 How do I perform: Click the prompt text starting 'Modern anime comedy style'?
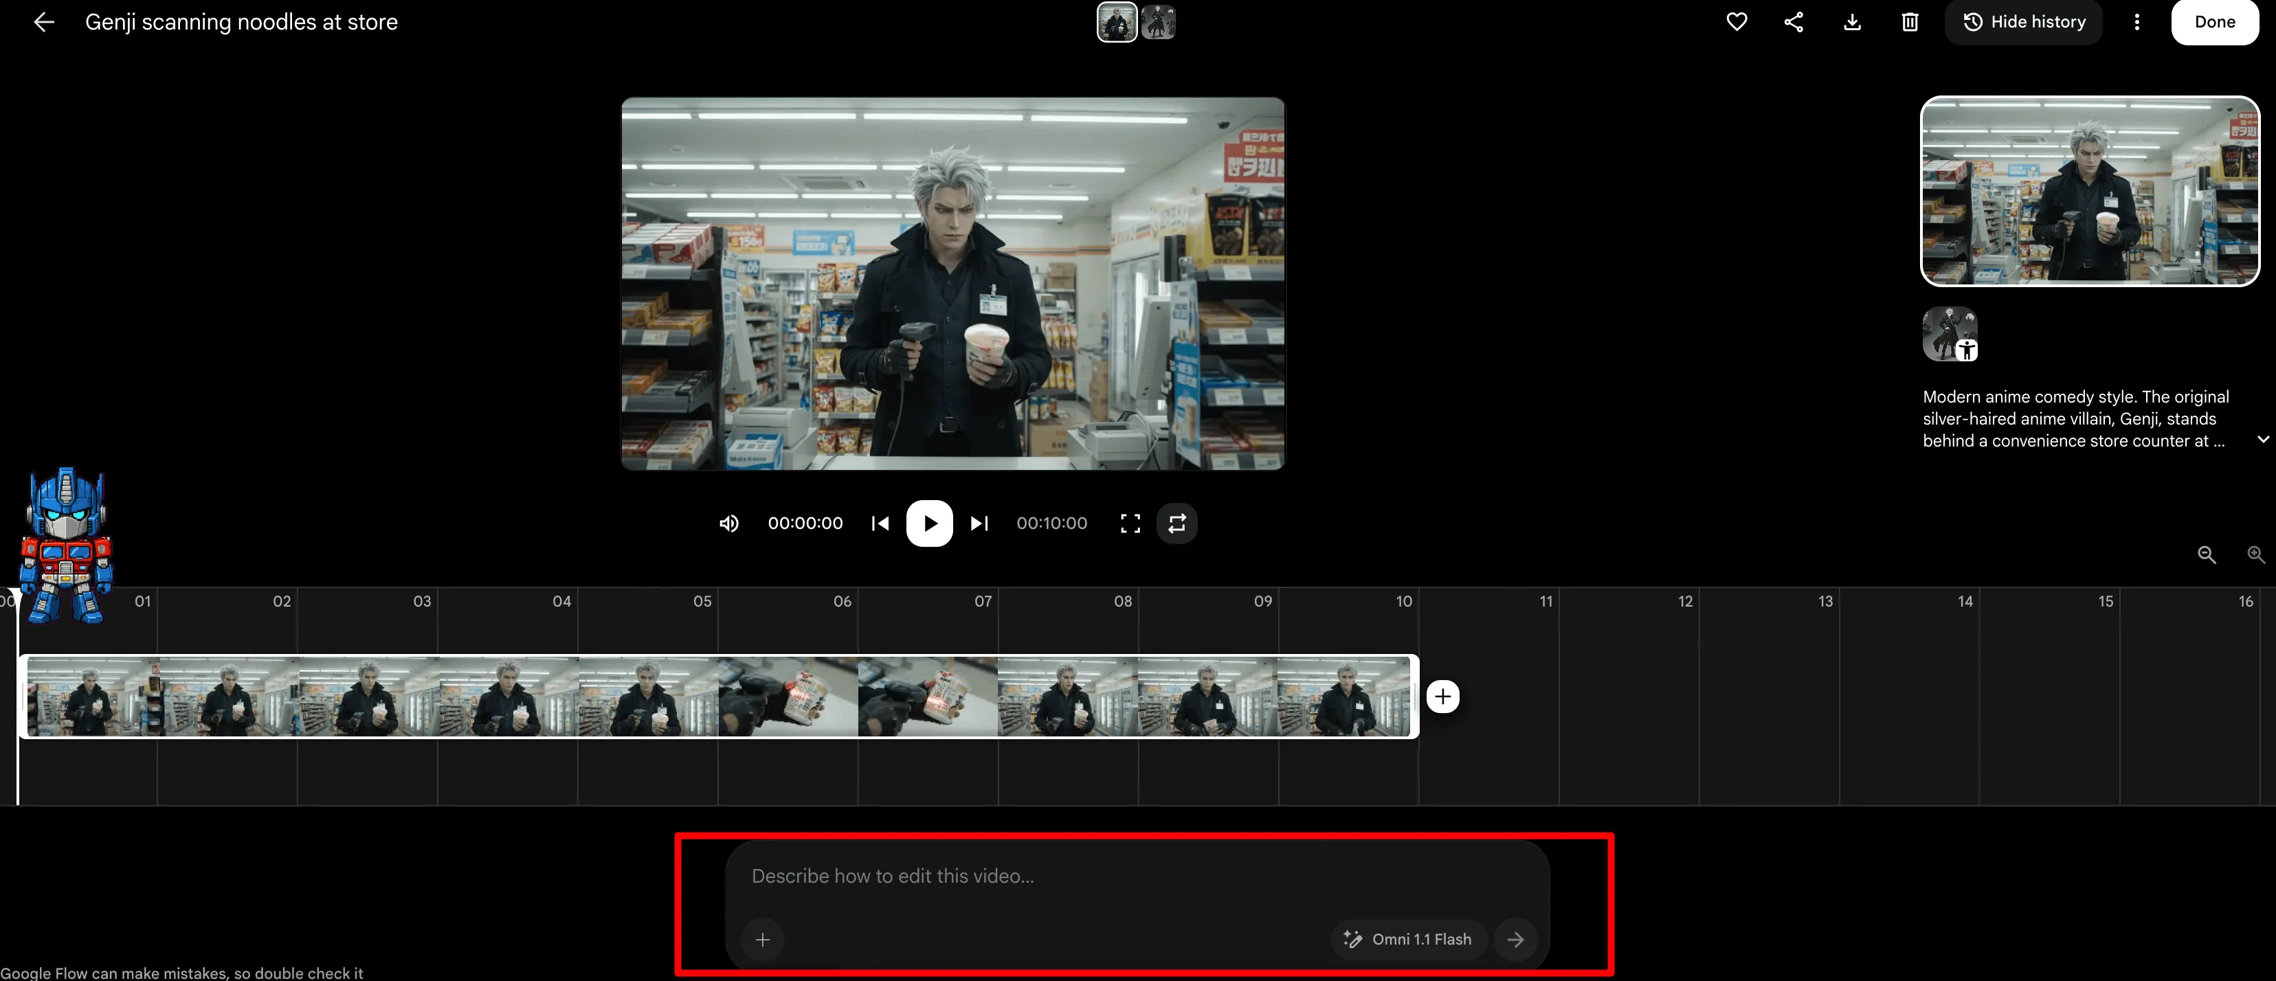(2075, 418)
